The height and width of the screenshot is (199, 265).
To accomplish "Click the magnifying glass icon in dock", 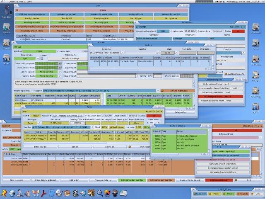I will click(100, 192).
